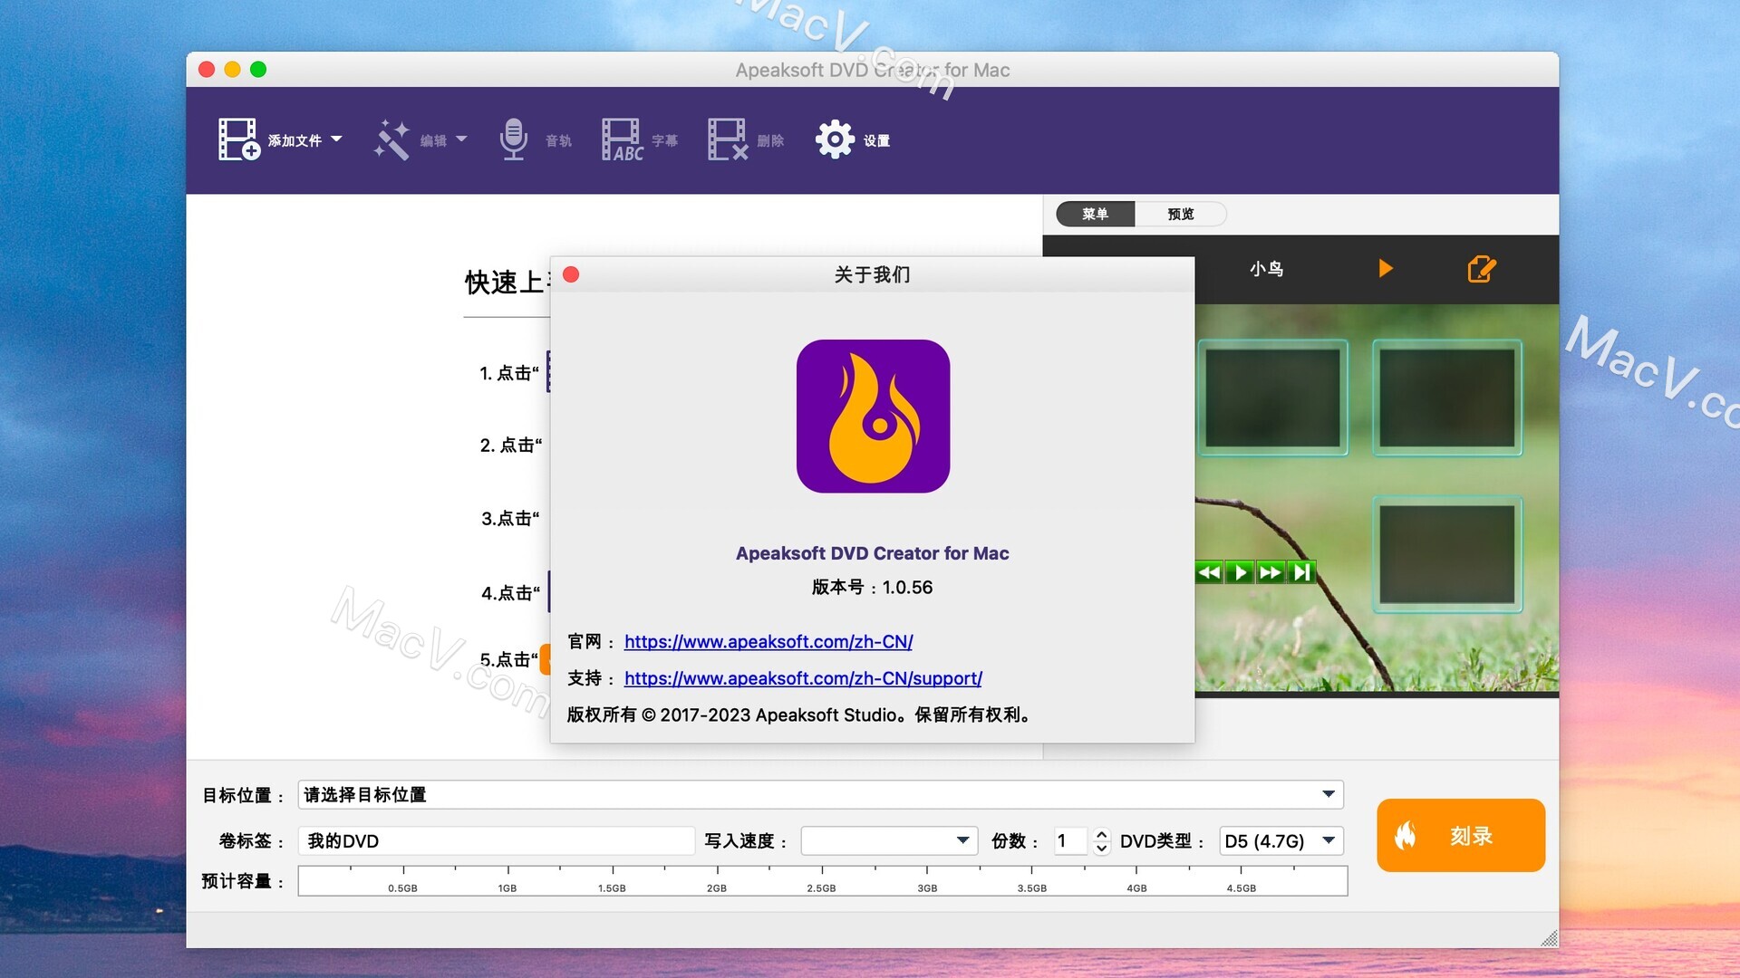Switch to the 预览 tab
Image resolution: width=1740 pixels, height=978 pixels.
tap(1180, 214)
